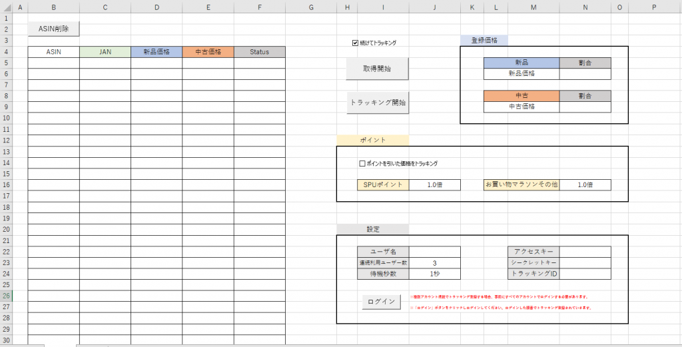Image resolution: width=682 pixels, height=347 pixels.
Task: Select the 待機秒数 value cell showing 1秒
Action: [x=434, y=274]
